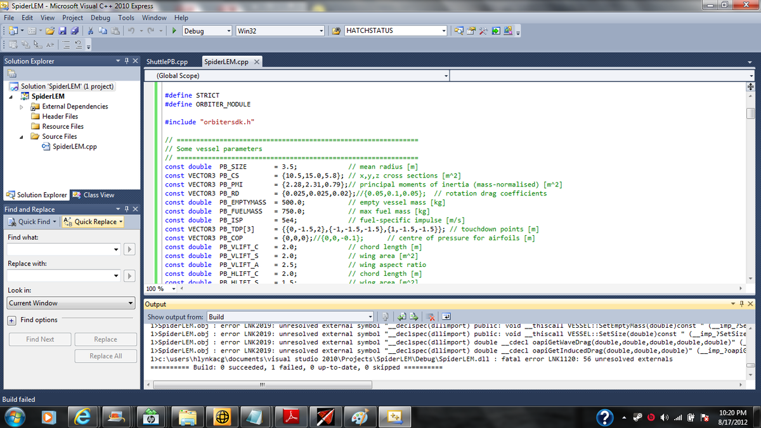This screenshot has width=761, height=428.
Task: Open the Project menu
Action: pyautogui.click(x=73, y=18)
